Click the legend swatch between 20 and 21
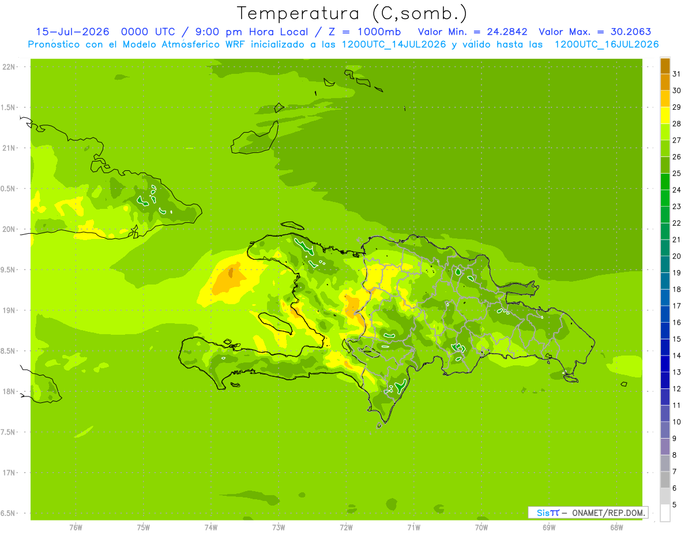The image size is (692, 535). click(x=665, y=248)
